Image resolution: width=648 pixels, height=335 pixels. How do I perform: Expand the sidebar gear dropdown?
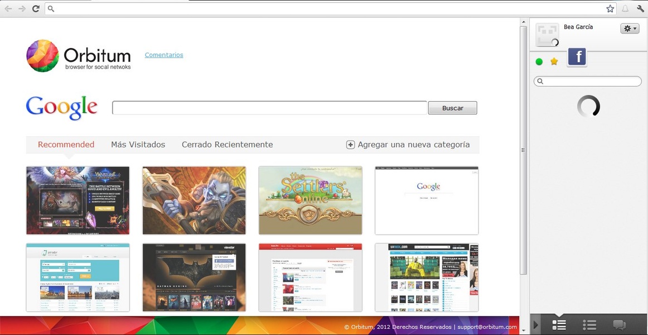[x=630, y=28]
